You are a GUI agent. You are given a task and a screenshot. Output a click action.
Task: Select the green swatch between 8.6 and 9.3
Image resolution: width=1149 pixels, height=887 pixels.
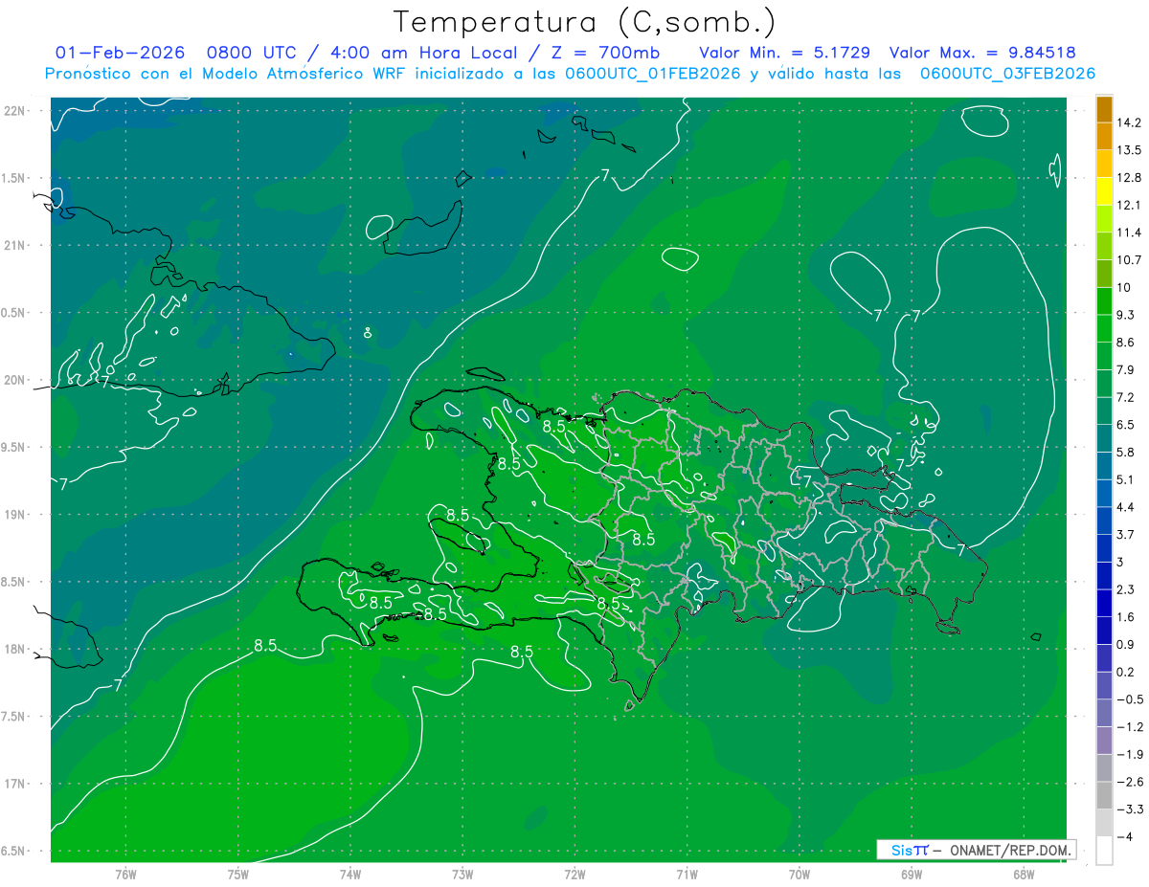(1104, 328)
